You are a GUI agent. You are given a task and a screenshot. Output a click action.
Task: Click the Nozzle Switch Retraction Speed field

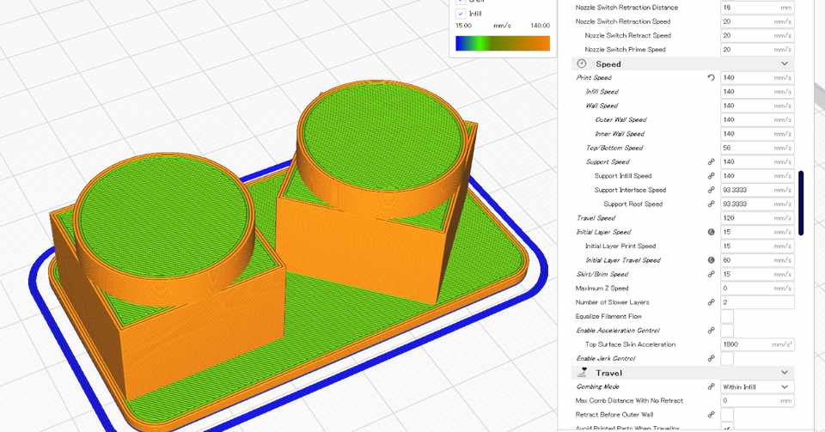[x=757, y=21]
